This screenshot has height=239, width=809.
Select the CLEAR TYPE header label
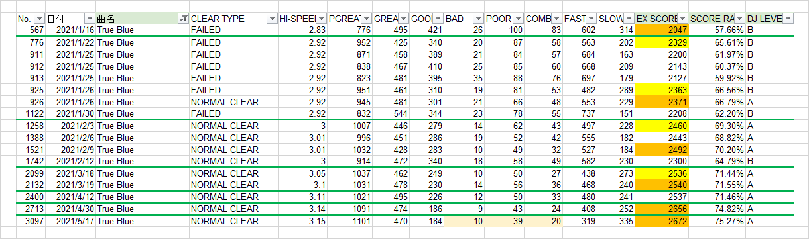[x=218, y=19]
